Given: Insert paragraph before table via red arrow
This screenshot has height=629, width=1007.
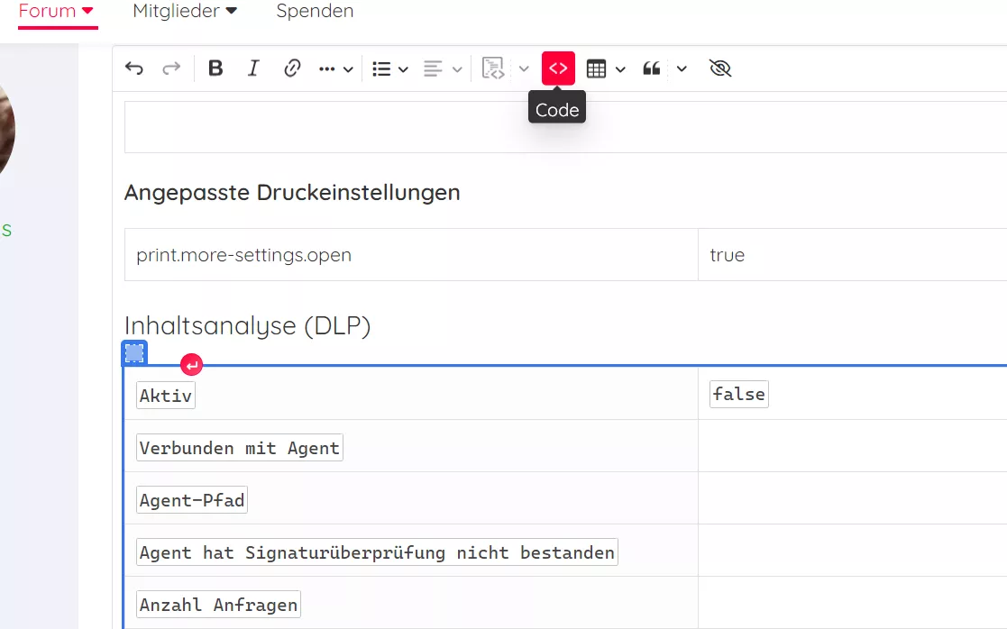Looking at the screenshot, I should tap(191, 365).
